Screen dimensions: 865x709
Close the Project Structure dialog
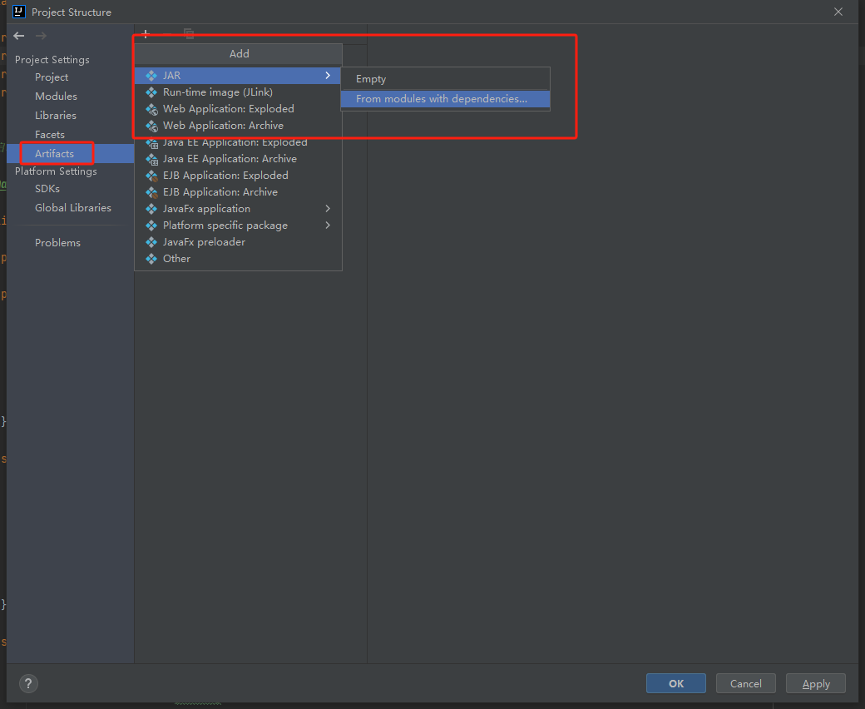coord(838,12)
